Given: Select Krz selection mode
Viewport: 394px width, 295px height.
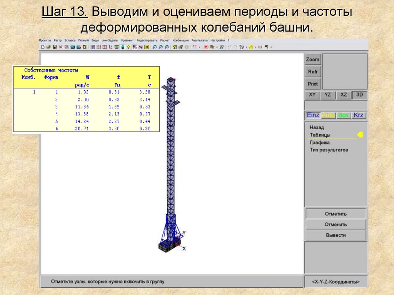Looking at the screenshot, I should coord(358,115).
